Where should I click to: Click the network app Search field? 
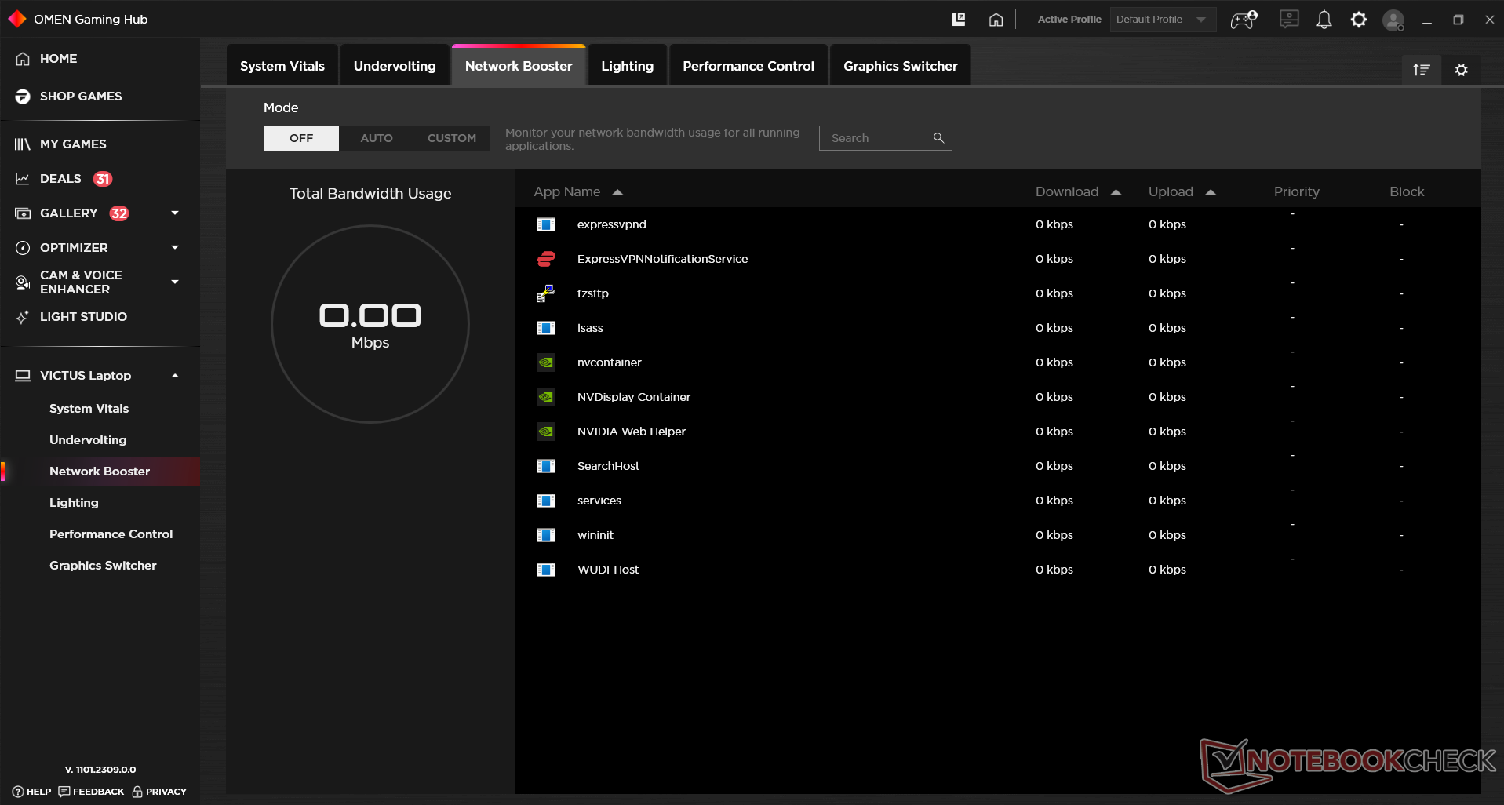tap(885, 138)
